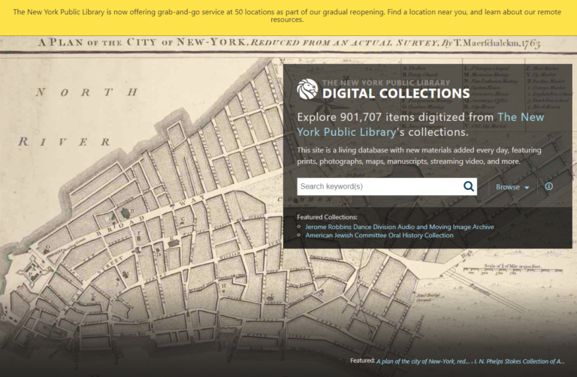Image resolution: width=577 pixels, height=377 pixels.
Task: Focus the Search keyword(s) field
Action: tap(378, 186)
